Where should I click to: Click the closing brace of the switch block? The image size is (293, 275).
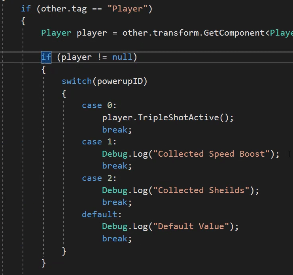click(x=64, y=251)
